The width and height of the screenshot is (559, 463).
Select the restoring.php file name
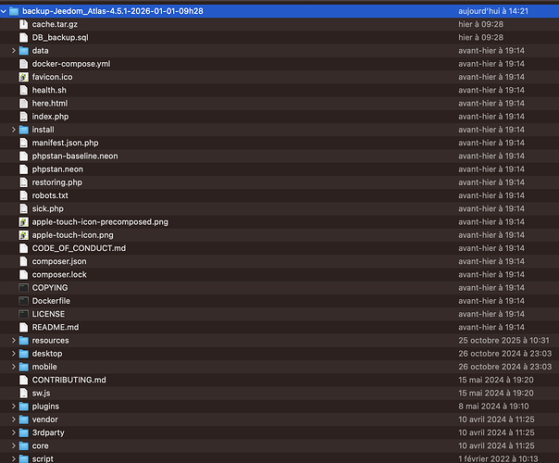[57, 182]
